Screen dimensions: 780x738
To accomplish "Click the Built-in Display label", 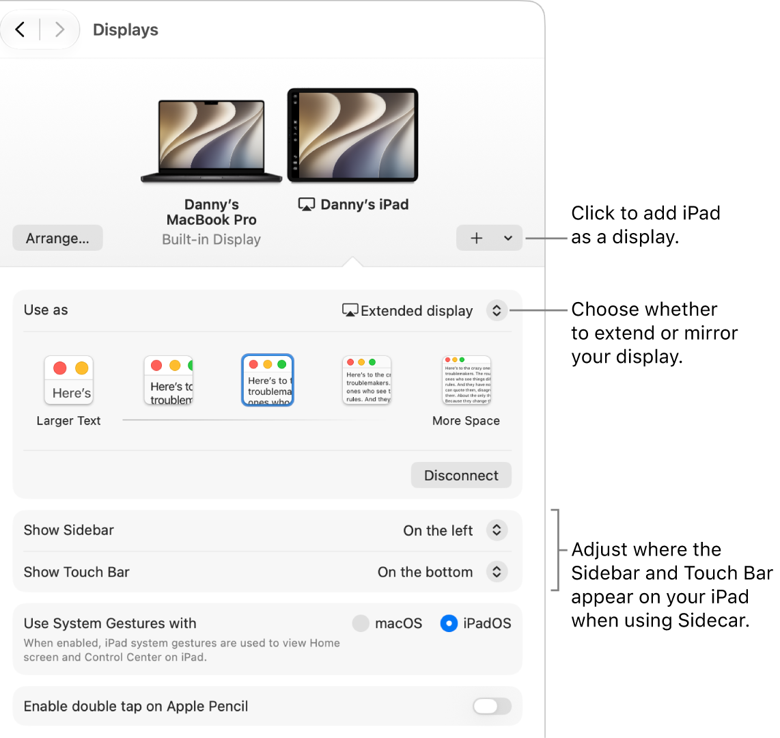I will point(212,239).
